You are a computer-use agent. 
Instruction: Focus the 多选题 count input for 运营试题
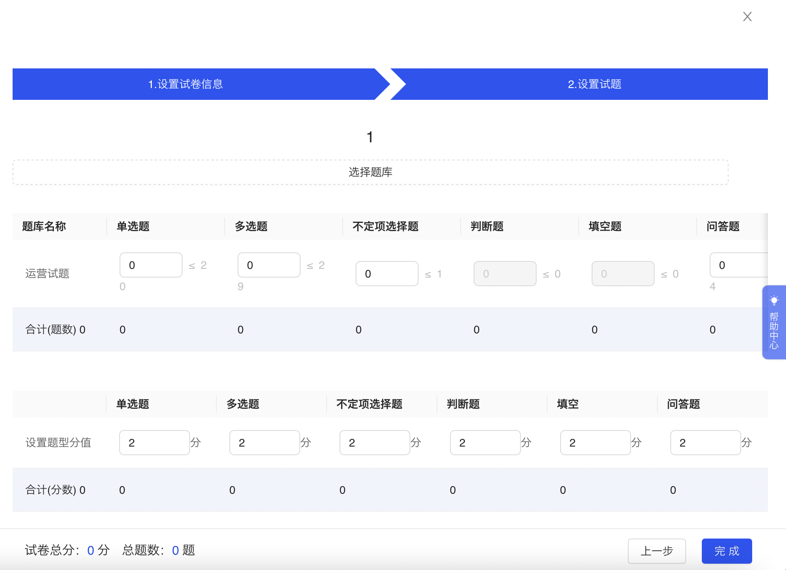point(269,265)
